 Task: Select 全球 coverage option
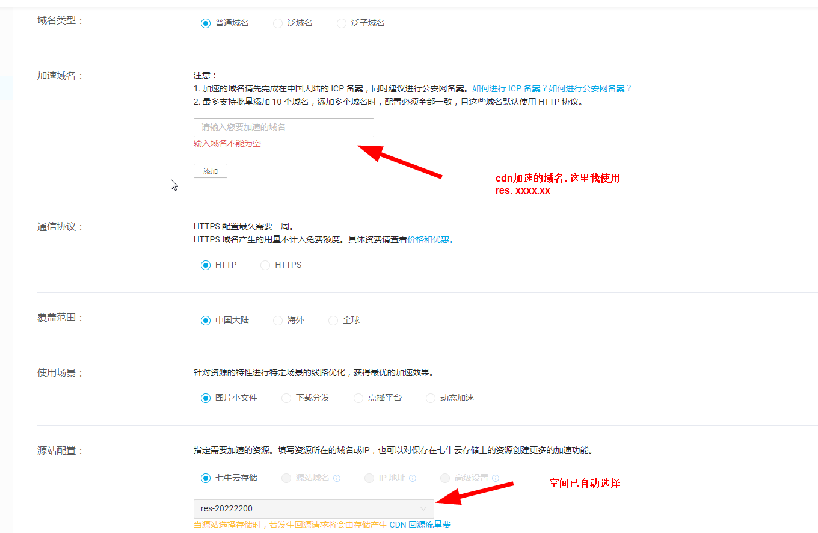coord(333,321)
